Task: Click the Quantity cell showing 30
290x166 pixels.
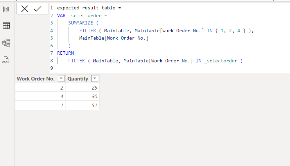Action: tap(82, 96)
